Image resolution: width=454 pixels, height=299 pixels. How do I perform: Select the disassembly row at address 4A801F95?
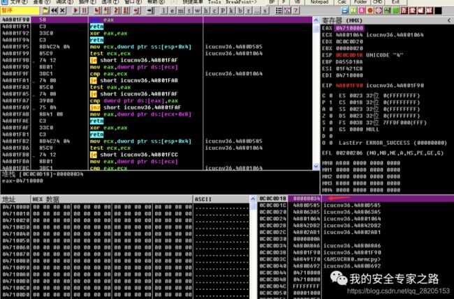point(156,47)
